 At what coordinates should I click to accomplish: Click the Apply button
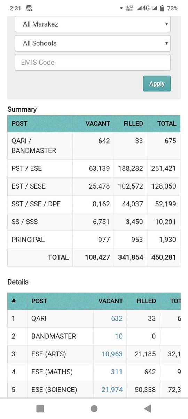point(157,84)
